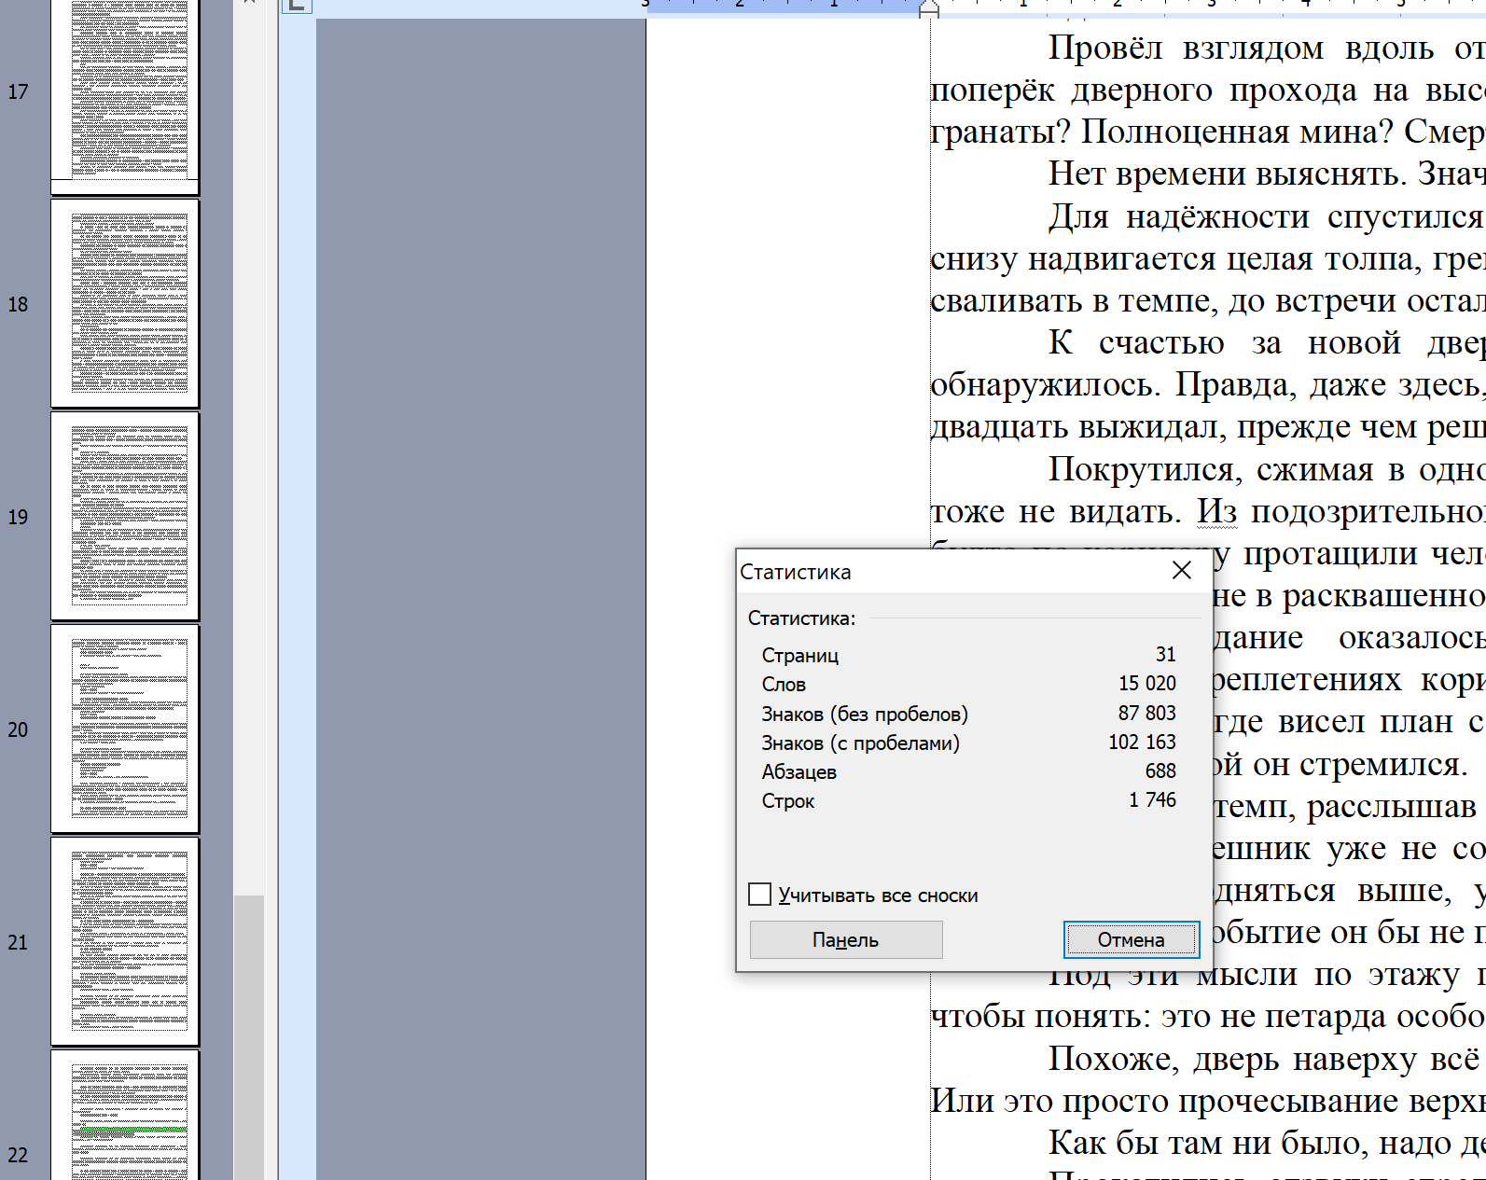Go to page 20 thumbnail
Viewport: 1486px width, 1180px height.
coord(125,729)
